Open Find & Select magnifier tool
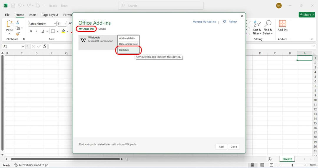Image resolution: width=318 pixels, height=168 pixels. [268, 24]
